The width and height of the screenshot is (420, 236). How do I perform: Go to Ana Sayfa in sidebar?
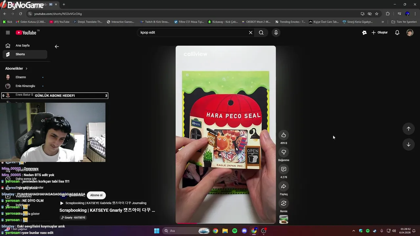pyautogui.click(x=25, y=46)
